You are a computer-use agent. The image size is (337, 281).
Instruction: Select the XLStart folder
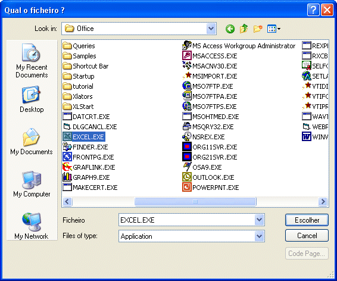78,107
